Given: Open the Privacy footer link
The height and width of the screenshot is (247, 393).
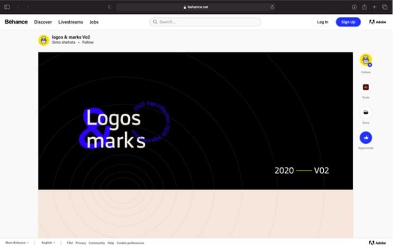Looking at the screenshot, I should (81, 243).
